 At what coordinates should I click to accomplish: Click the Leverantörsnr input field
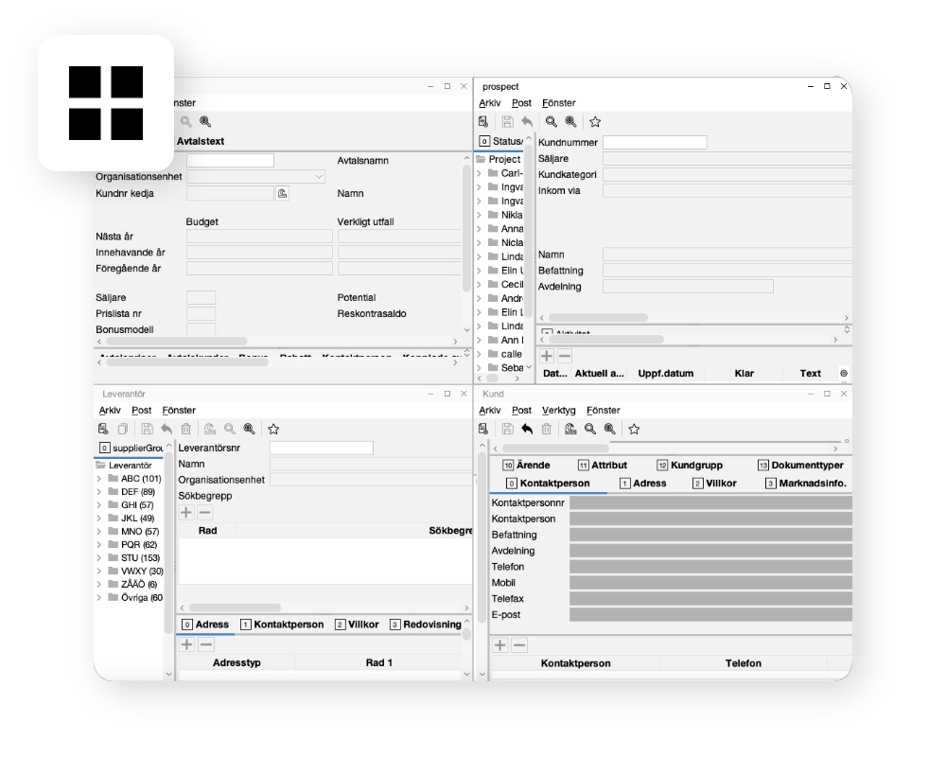tap(322, 448)
